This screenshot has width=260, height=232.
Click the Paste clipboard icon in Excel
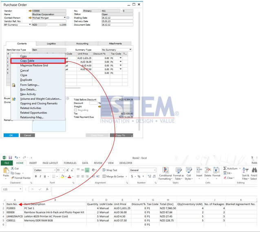point(6,170)
